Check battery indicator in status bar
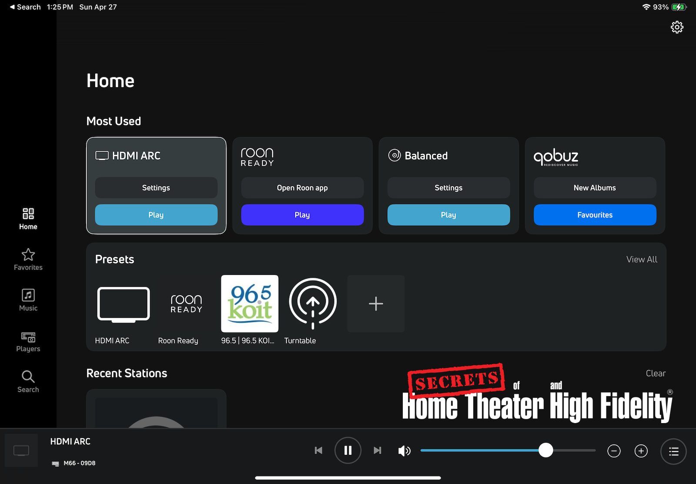The image size is (696, 484). pos(679,7)
